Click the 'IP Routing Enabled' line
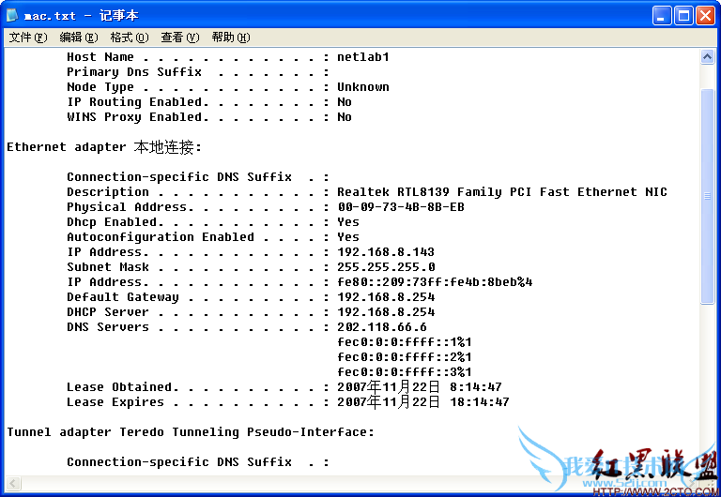The height and width of the screenshot is (497, 721). 209,102
